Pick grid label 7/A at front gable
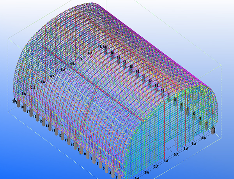Viewport: 234px width, 179px height. [194, 144]
